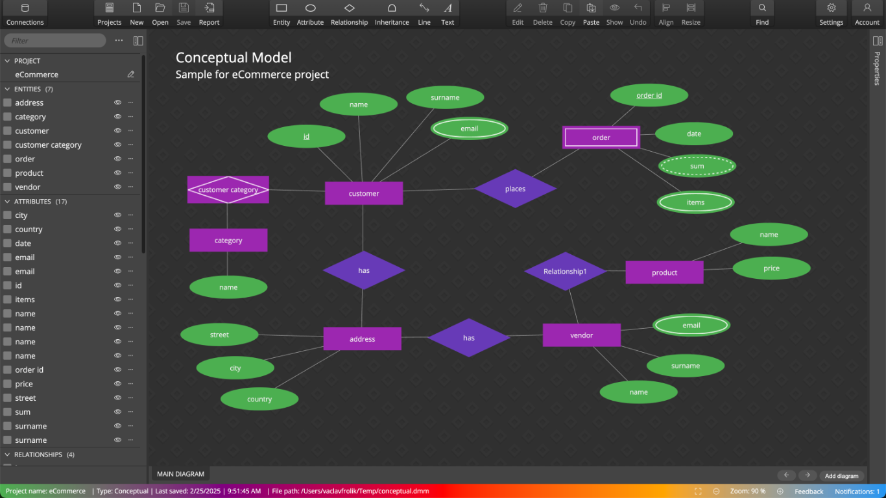Toggle visibility of category entity
The width and height of the screenshot is (886, 498).
click(118, 117)
